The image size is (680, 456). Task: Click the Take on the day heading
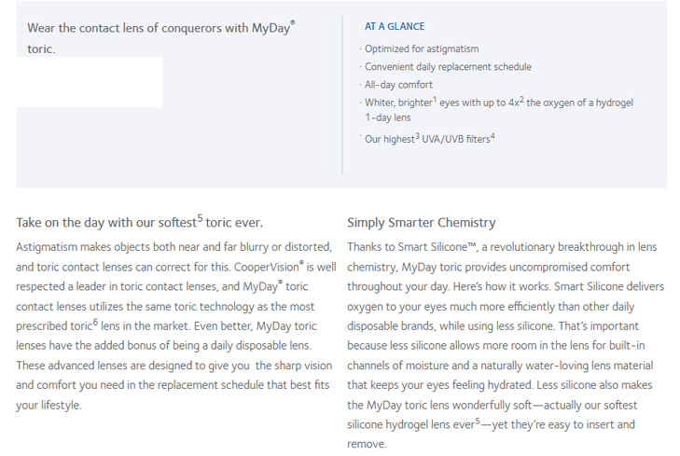[x=139, y=222]
